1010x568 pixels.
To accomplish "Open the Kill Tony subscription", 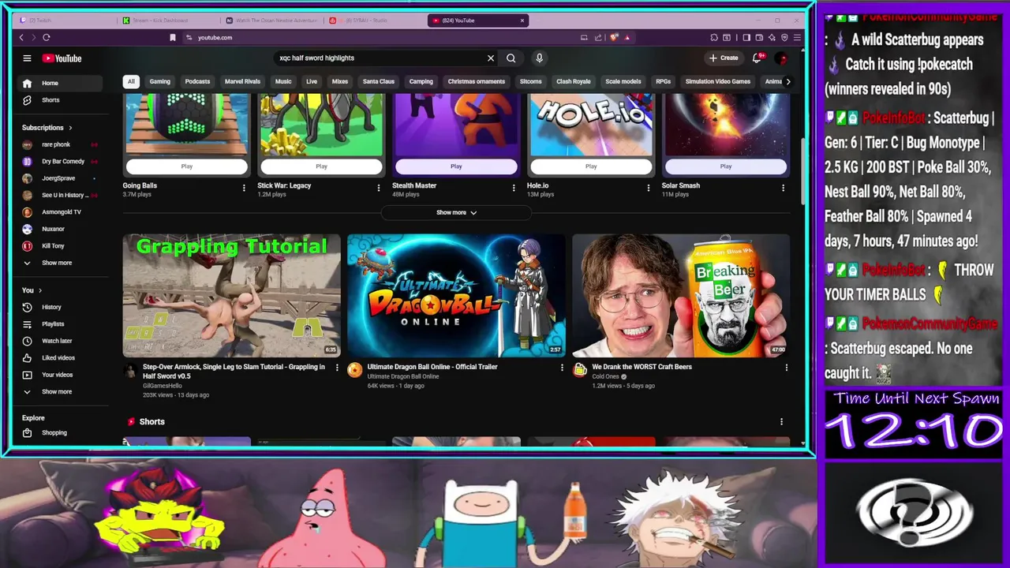I will (x=60, y=246).
